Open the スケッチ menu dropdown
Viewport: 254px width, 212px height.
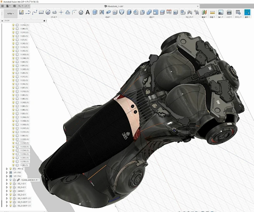[x=54, y=17]
